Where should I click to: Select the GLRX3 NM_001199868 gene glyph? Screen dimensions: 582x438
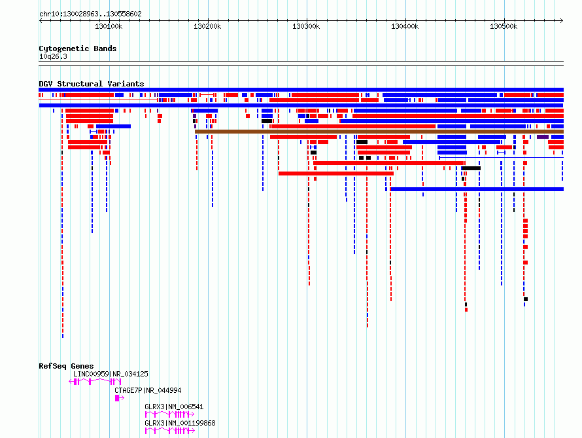(x=169, y=431)
